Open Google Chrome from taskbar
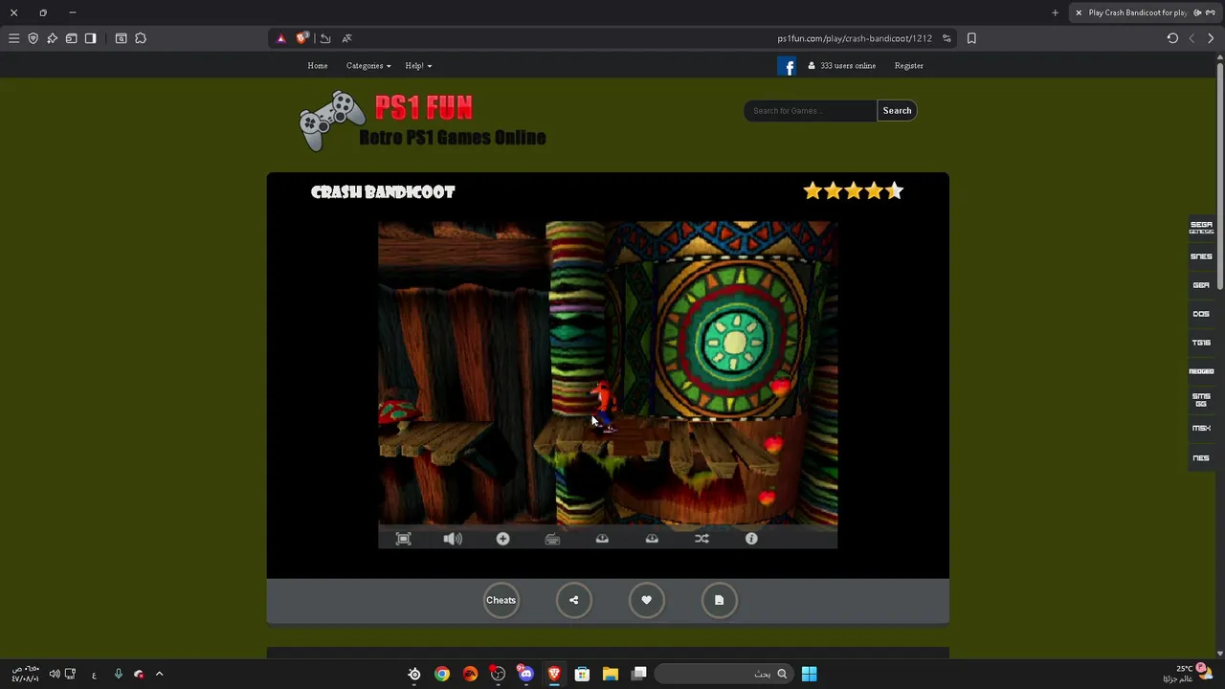 [x=442, y=674]
